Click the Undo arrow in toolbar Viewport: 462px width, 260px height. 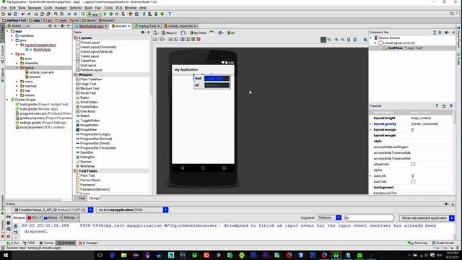[22, 14]
